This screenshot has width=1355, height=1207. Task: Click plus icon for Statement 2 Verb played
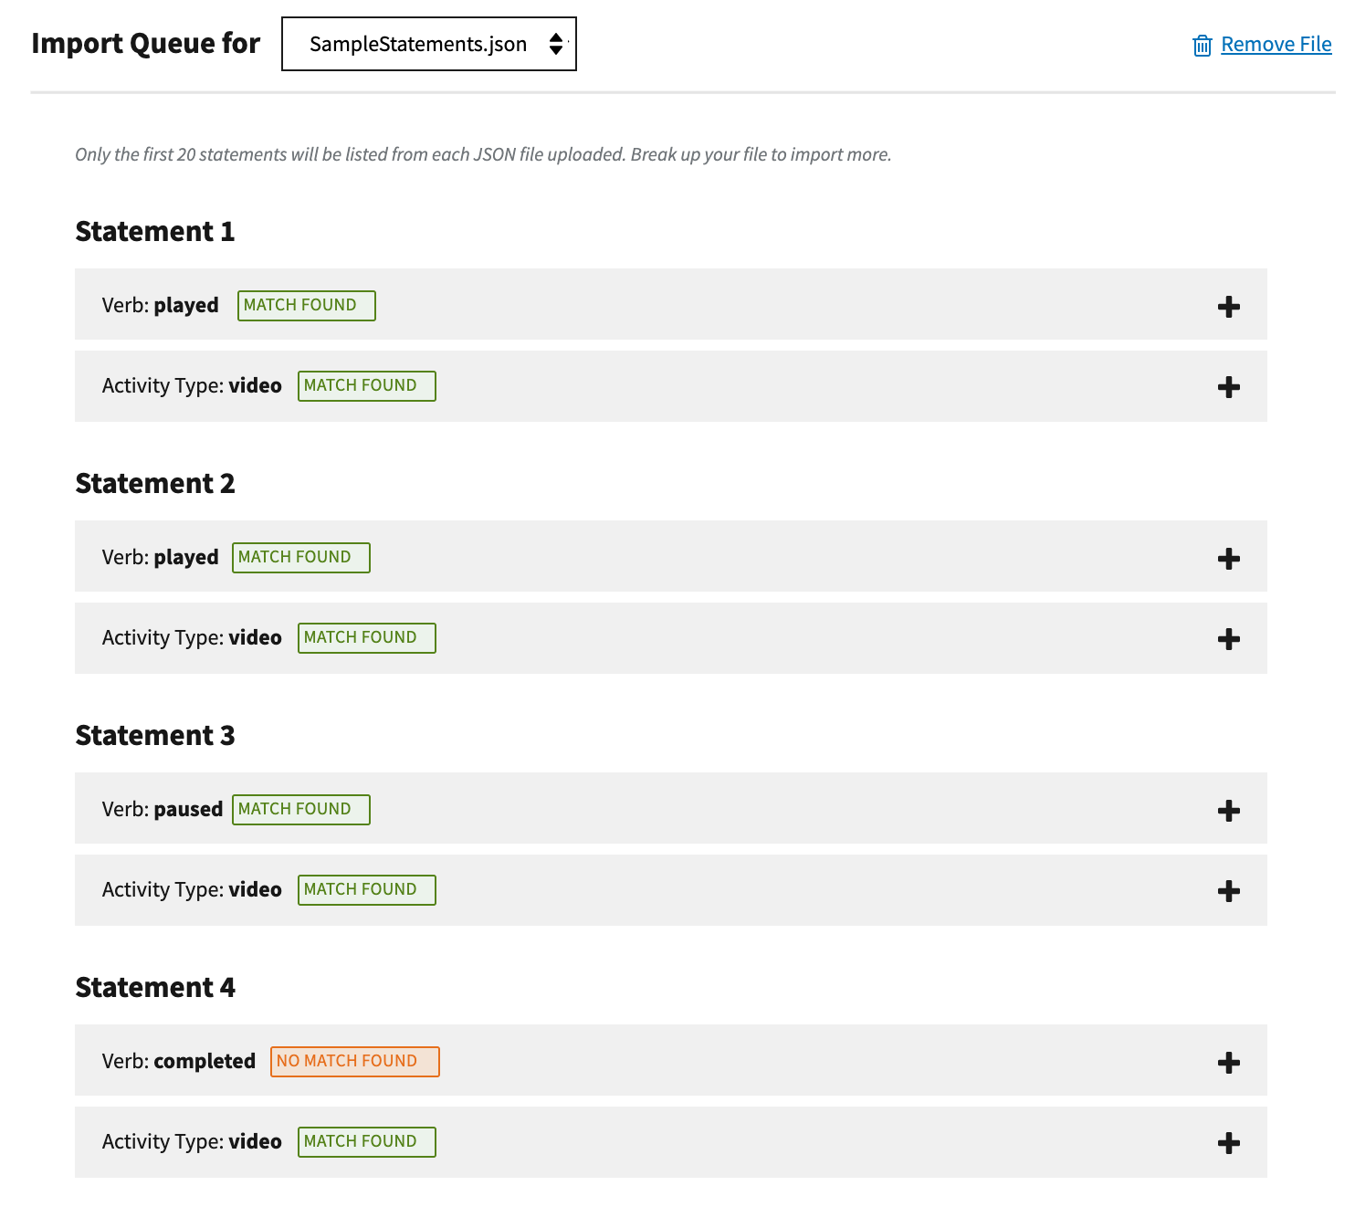(x=1228, y=559)
